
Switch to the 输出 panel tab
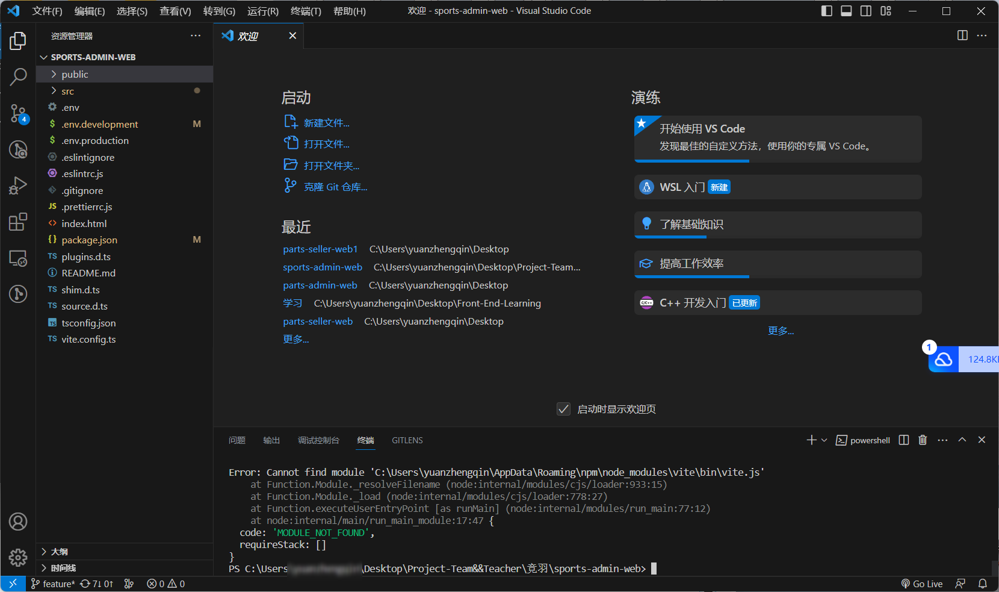click(271, 440)
